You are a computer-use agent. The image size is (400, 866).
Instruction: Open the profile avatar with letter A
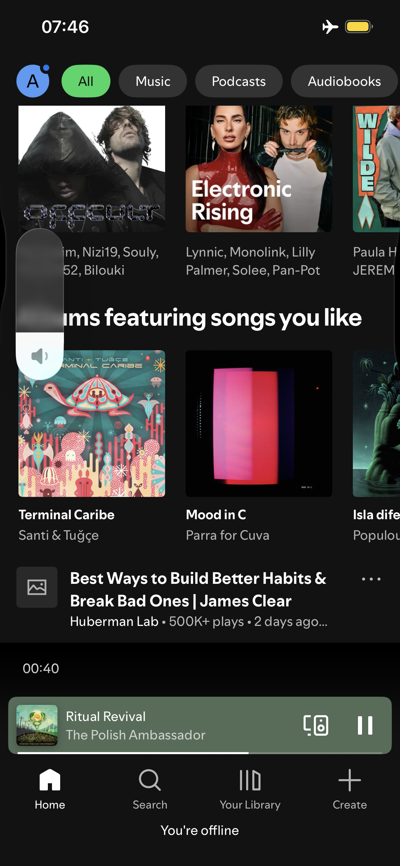(x=33, y=81)
